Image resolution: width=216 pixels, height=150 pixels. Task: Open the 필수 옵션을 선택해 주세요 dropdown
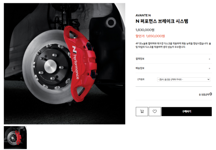click(184, 79)
